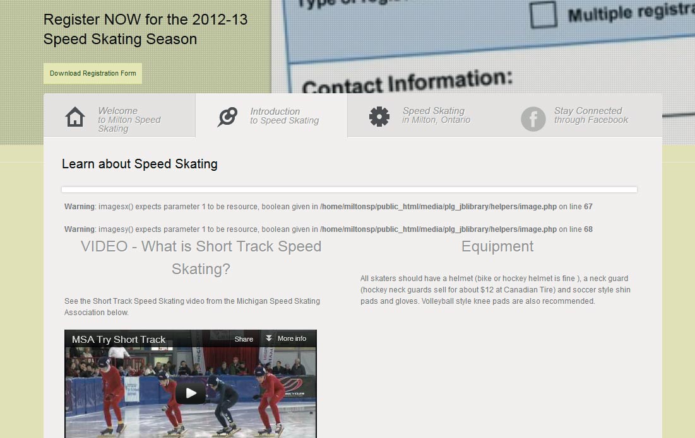Open the Facebook circle icon
The width and height of the screenshot is (695, 438).
point(533,119)
